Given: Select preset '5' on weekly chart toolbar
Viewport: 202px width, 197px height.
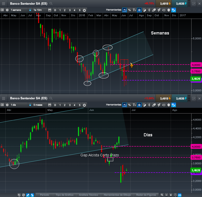Looking at the screenshot, I should click(80, 10).
